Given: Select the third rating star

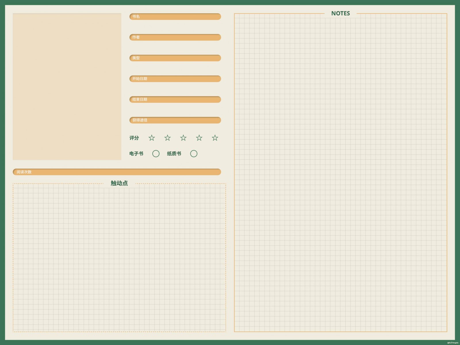Looking at the screenshot, I should pos(183,138).
